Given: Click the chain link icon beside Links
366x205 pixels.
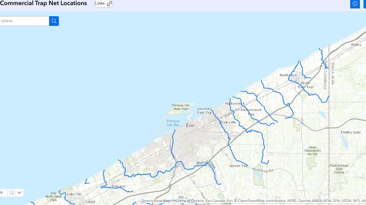Looking at the screenshot, I should tap(110, 4).
